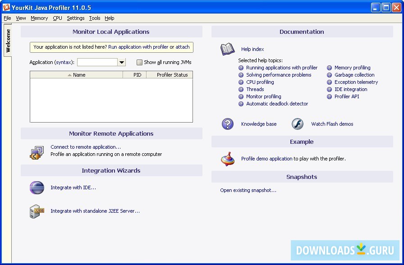Open the Monitor profiling help topic
The width and height of the screenshot is (404, 265).
264,96
